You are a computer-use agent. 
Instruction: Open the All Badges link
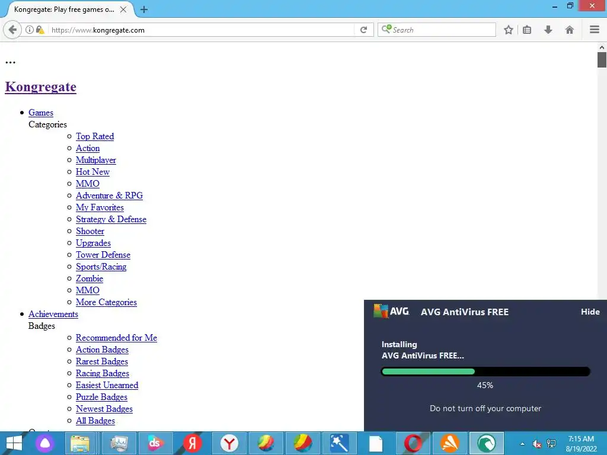coord(95,421)
